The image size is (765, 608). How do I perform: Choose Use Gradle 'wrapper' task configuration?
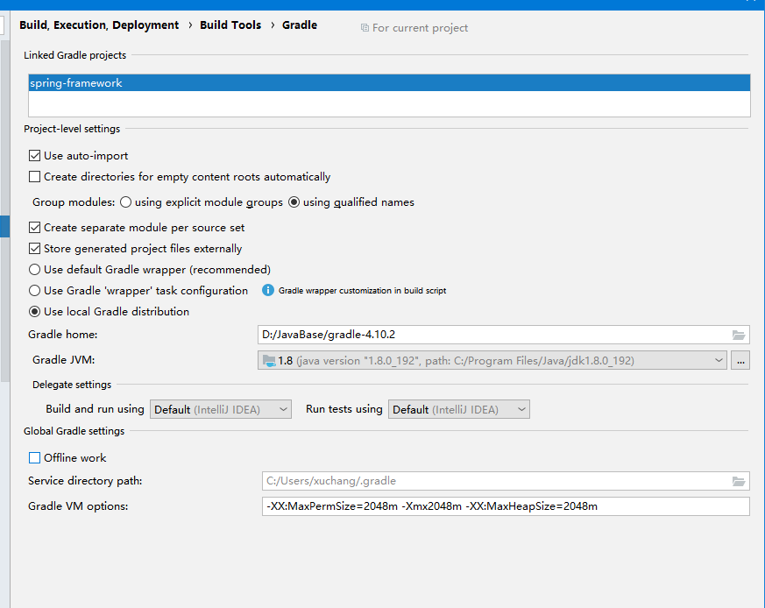click(35, 290)
